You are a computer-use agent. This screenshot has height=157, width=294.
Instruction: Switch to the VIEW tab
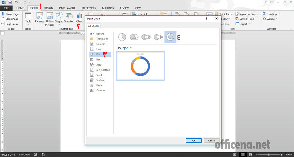[x=138, y=8]
